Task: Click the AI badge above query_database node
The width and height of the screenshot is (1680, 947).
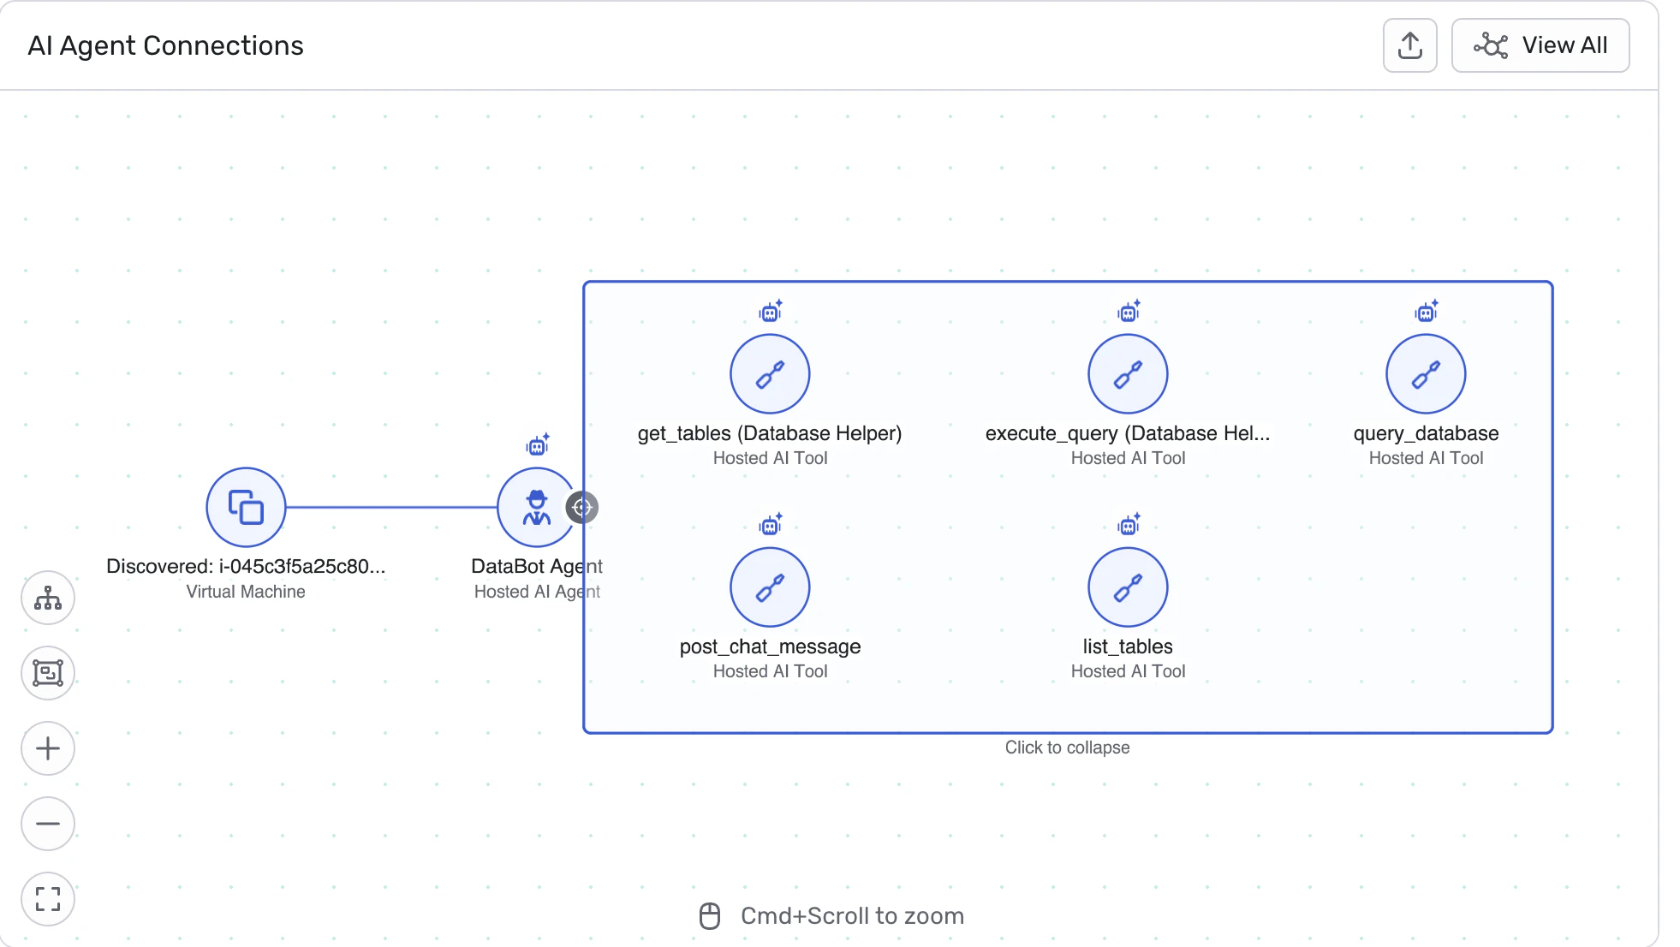Action: click(1427, 311)
